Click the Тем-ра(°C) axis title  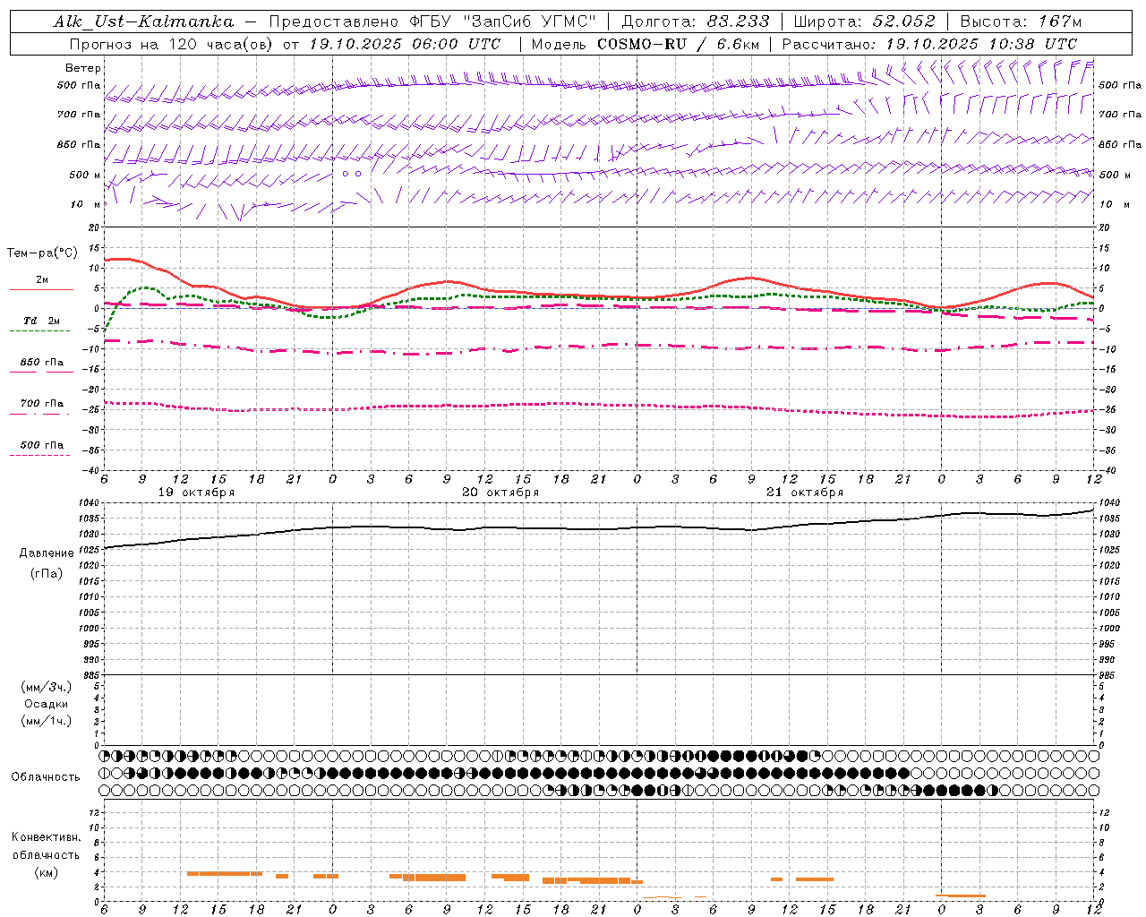42,253
